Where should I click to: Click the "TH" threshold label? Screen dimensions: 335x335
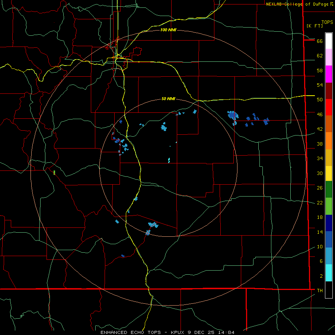[320, 291]
